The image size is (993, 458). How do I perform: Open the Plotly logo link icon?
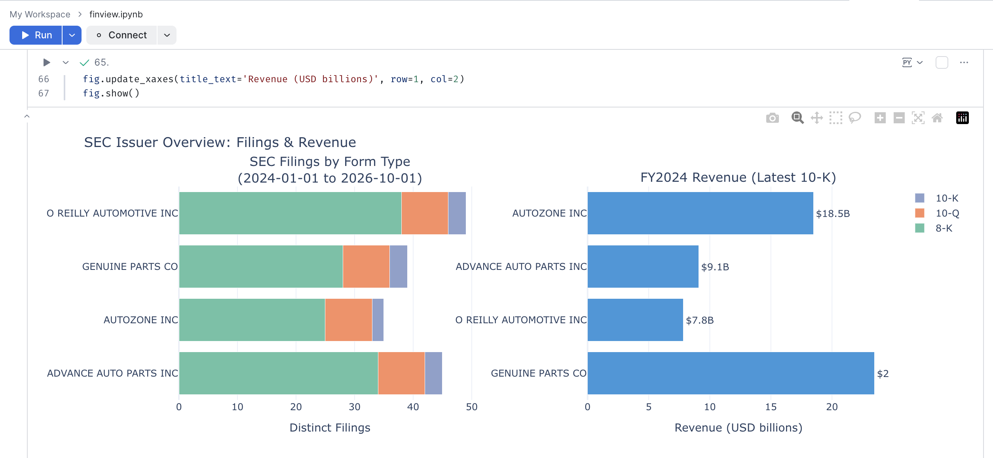[x=962, y=118]
